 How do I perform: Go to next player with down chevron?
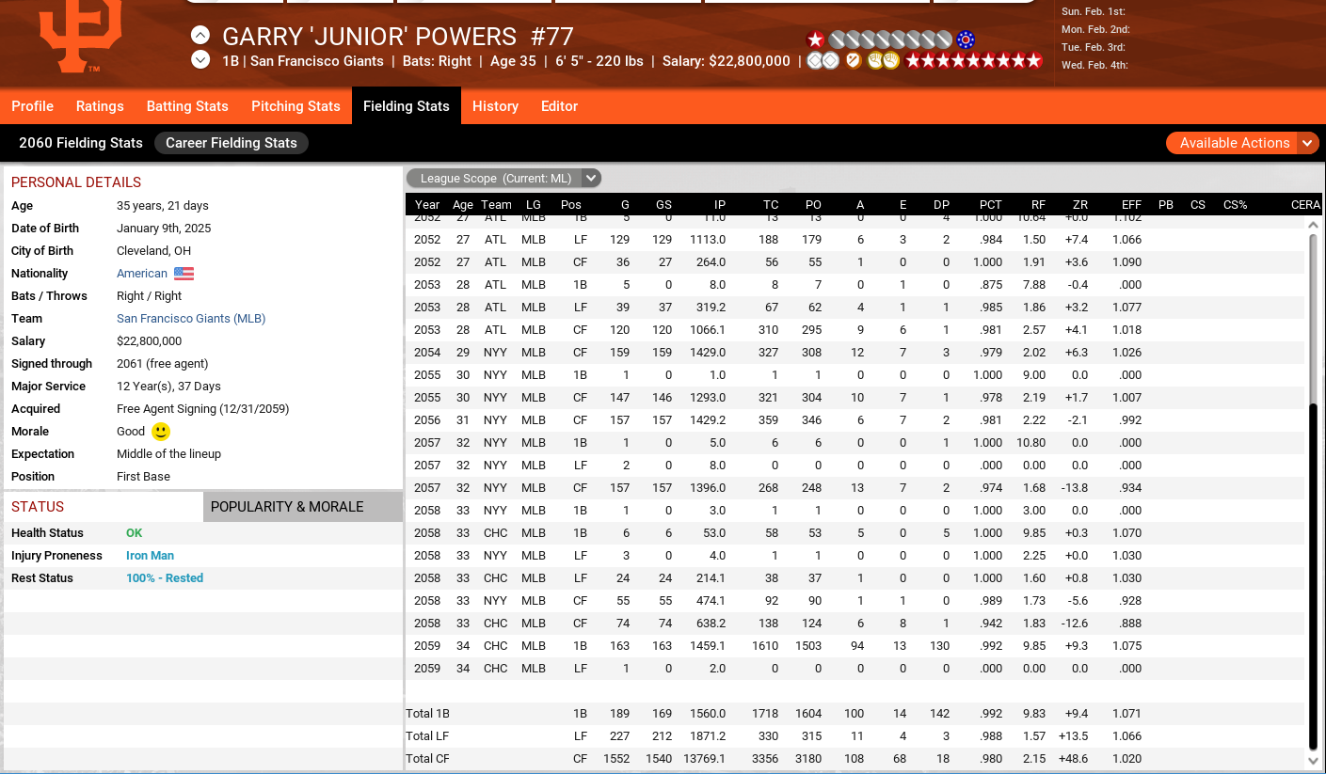pyautogui.click(x=200, y=60)
